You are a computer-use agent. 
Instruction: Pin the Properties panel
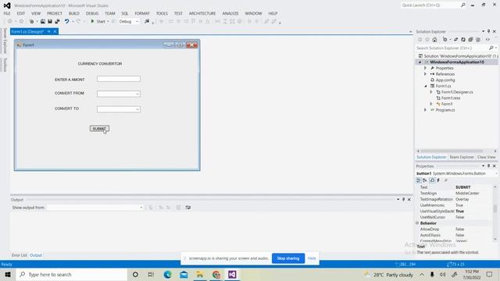(x=488, y=166)
